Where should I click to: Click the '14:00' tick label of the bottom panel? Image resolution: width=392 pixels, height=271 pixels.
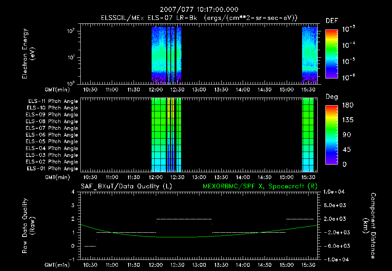point(243,265)
